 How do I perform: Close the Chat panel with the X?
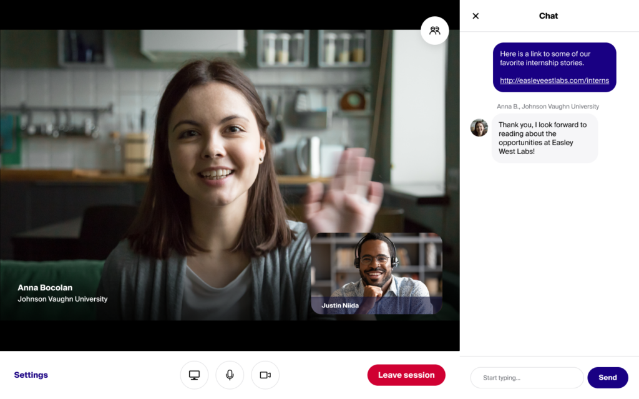point(476,16)
